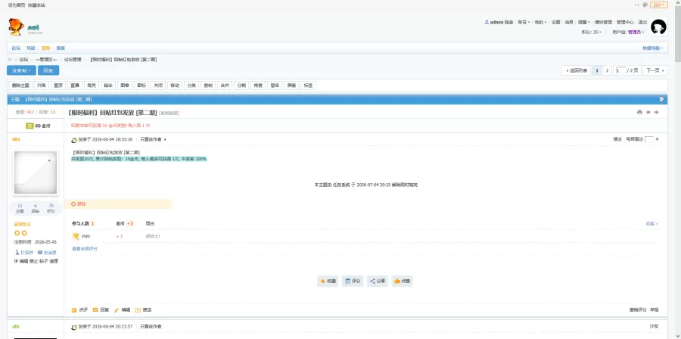
Task: Click 打招呼 greet icon under user 001
Action: [x=17, y=252]
